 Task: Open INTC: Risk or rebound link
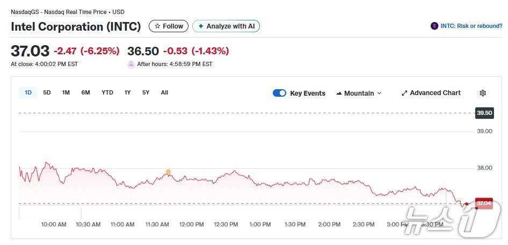(470, 26)
